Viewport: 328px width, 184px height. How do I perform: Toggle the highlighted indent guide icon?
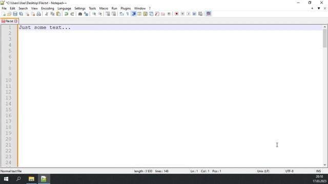(x=134, y=14)
